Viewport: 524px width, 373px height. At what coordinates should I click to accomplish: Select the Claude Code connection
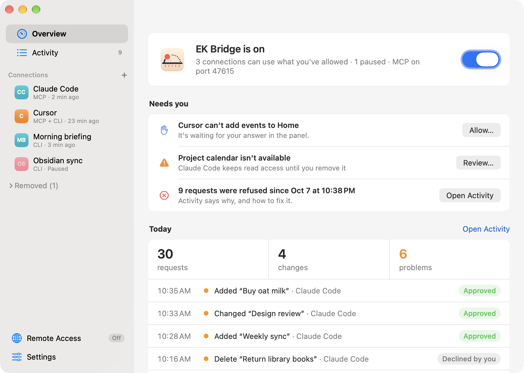click(x=67, y=92)
